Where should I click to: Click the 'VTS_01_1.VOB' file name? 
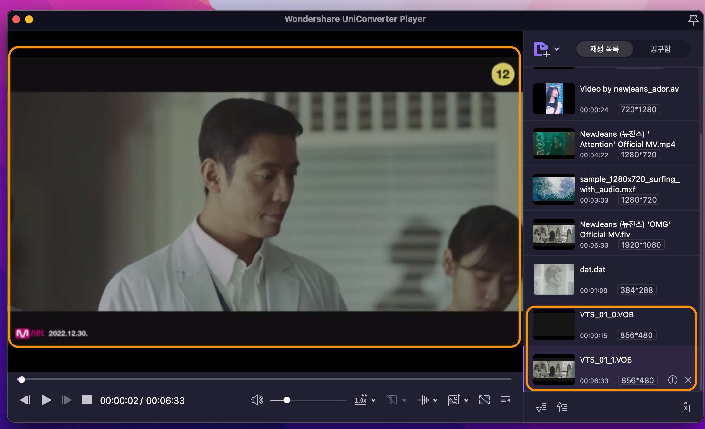pyautogui.click(x=606, y=360)
